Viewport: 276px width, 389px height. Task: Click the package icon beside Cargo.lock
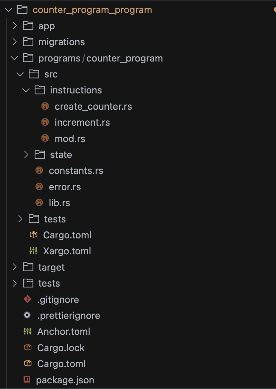(x=28, y=347)
